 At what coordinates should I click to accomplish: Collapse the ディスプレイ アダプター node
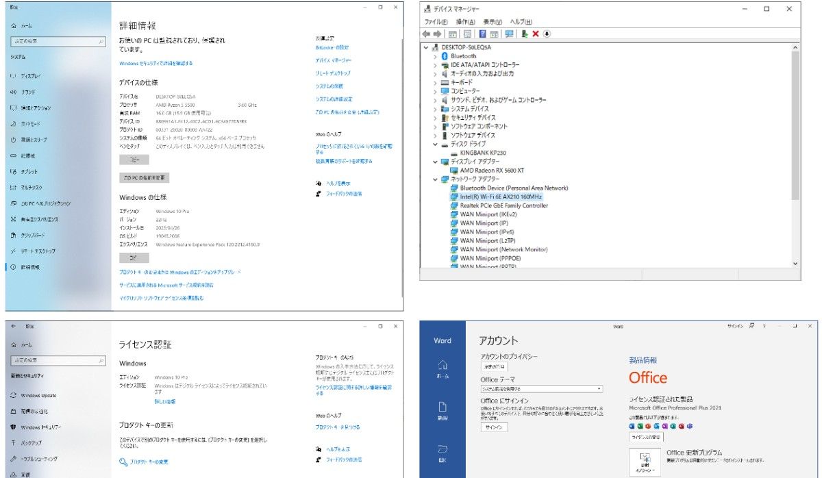coord(435,162)
